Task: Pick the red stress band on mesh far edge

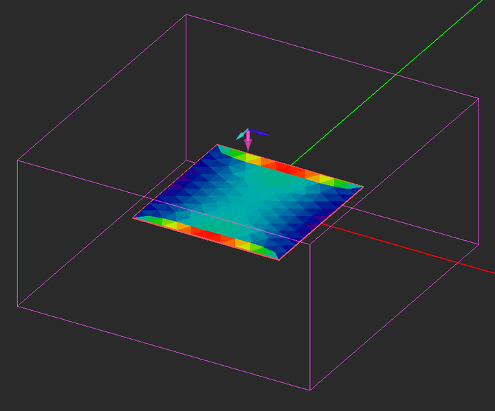Action: 289,168
